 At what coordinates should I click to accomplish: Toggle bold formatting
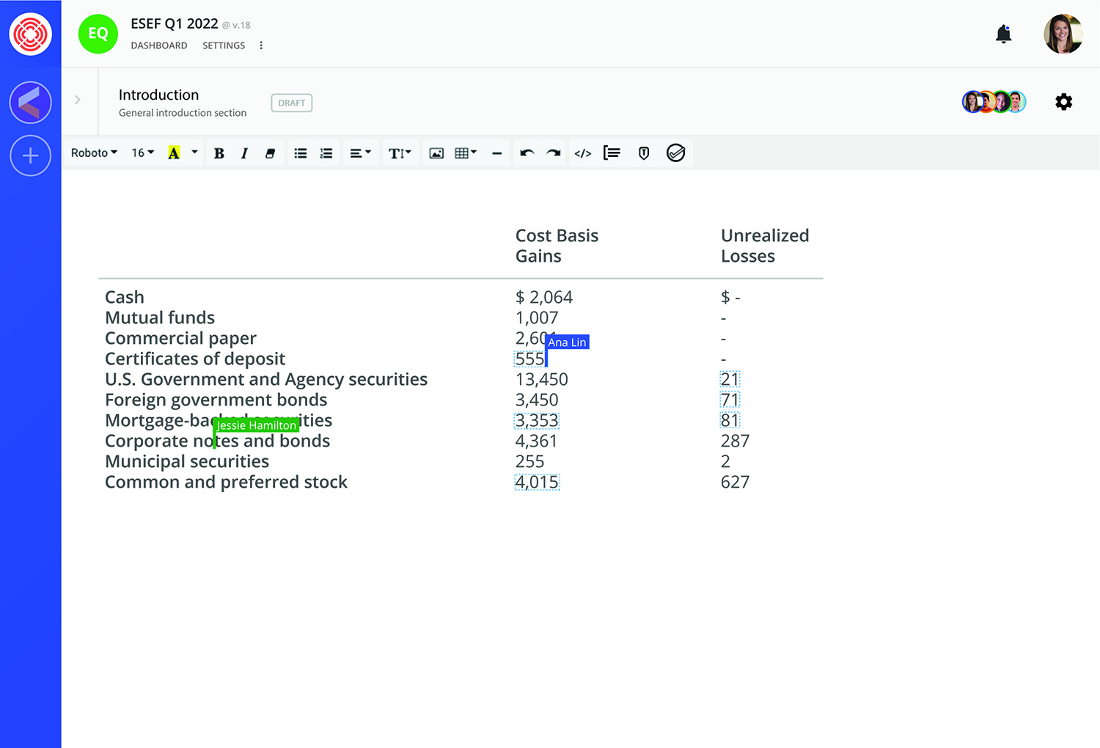(x=219, y=153)
